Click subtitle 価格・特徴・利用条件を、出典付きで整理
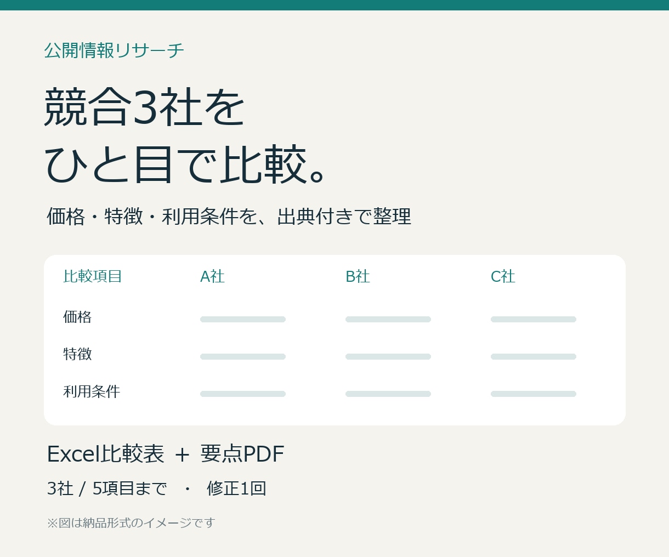 click(x=229, y=216)
